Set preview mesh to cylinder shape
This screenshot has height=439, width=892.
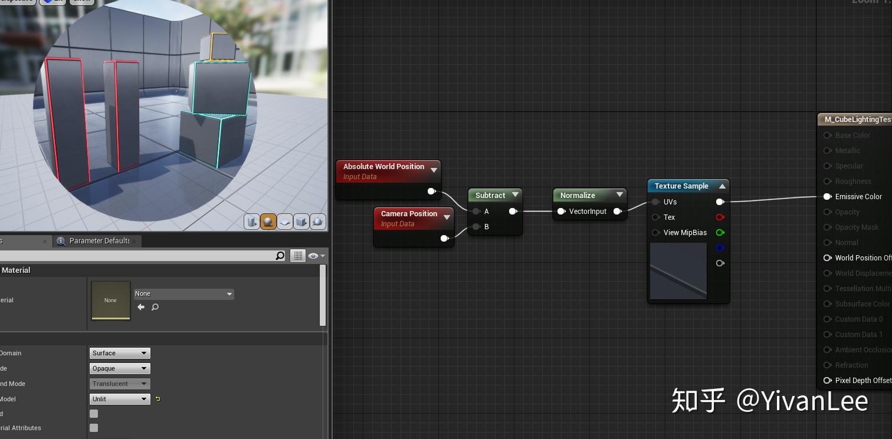pyautogui.click(x=252, y=222)
